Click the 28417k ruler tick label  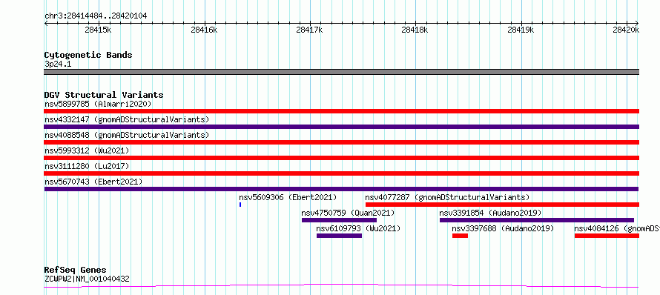click(309, 30)
